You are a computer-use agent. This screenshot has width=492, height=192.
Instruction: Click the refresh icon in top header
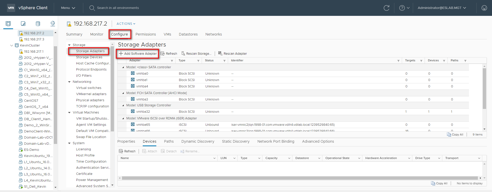386,8
